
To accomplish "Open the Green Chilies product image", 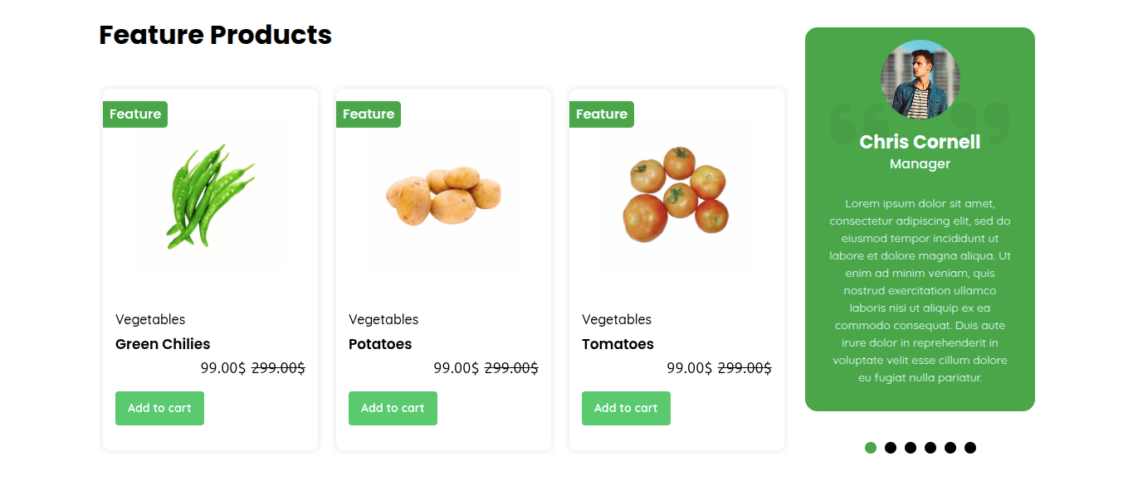I will point(210,193).
